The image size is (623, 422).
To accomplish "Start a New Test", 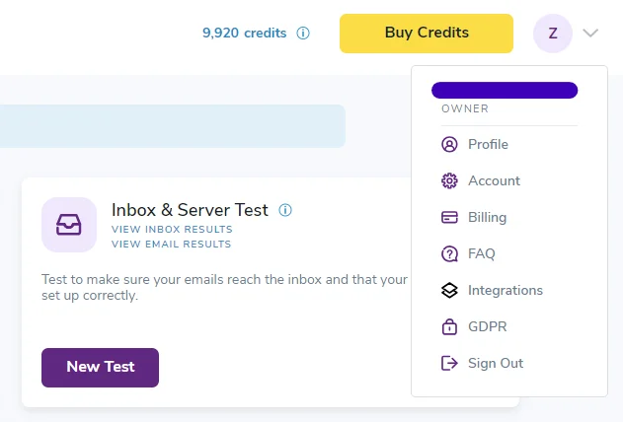I will click(x=100, y=368).
